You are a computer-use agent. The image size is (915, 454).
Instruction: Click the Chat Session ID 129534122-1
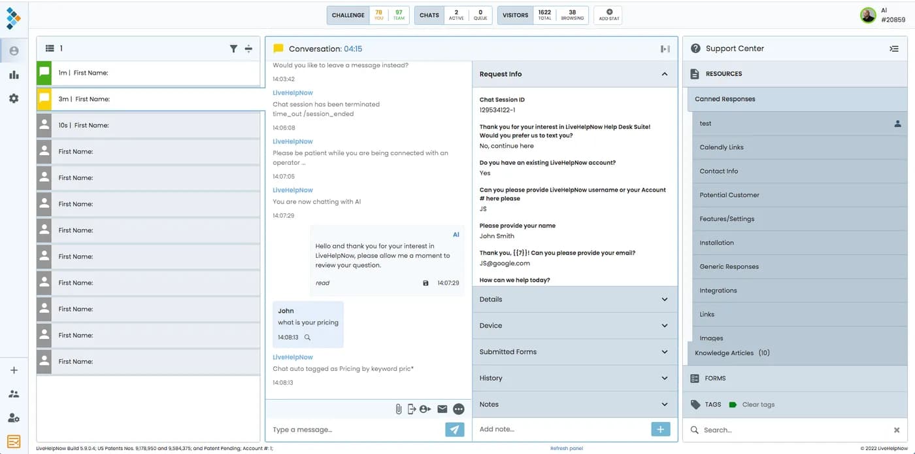pyautogui.click(x=497, y=110)
